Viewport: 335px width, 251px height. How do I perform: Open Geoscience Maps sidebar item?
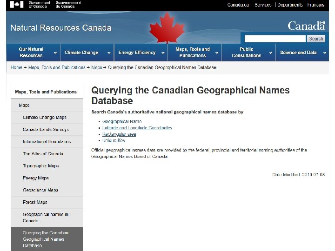pyautogui.click(x=47, y=190)
